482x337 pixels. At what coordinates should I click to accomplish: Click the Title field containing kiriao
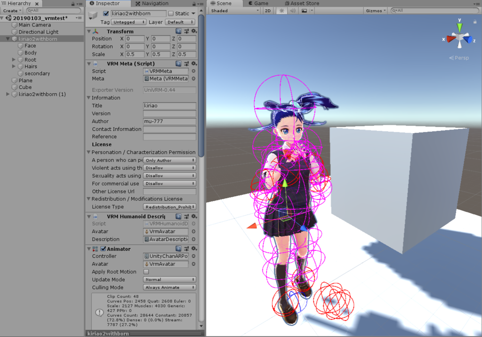169,105
